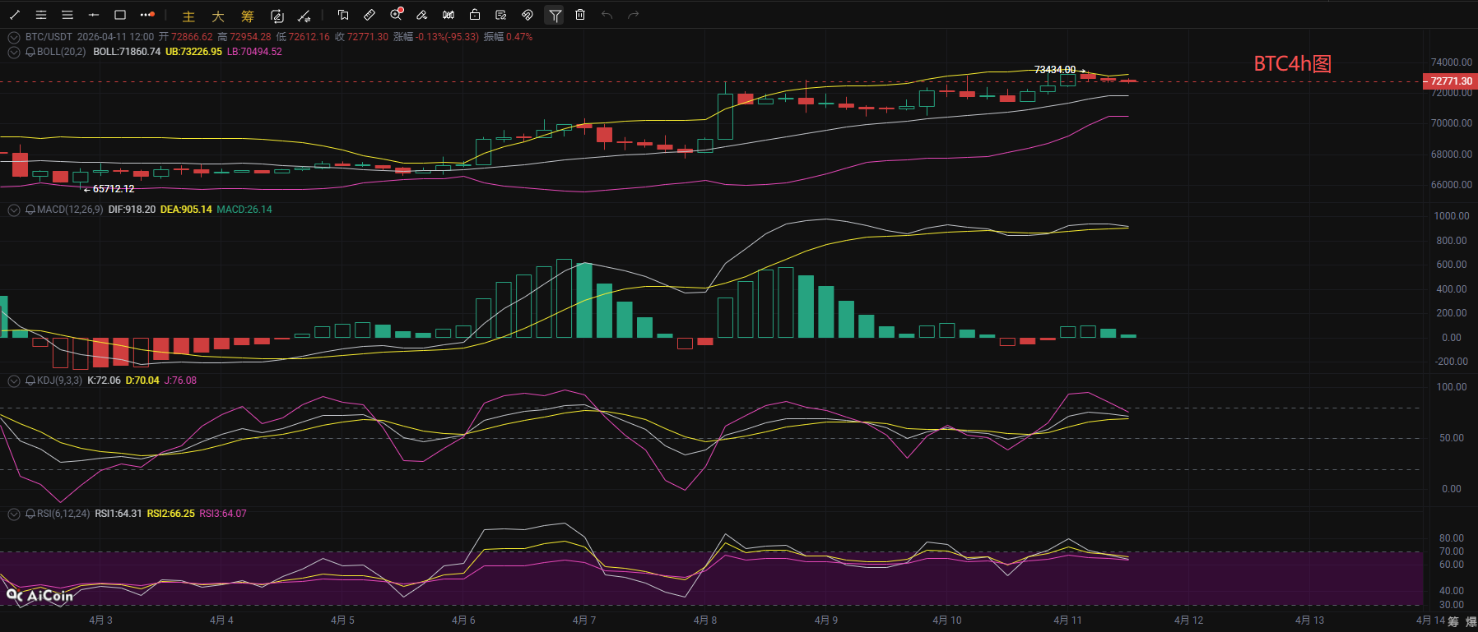Open the more drawing tools menu

pos(146,15)
